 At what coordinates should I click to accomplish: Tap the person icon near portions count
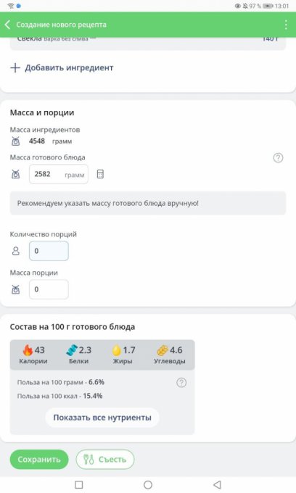[x=16, y=251]
